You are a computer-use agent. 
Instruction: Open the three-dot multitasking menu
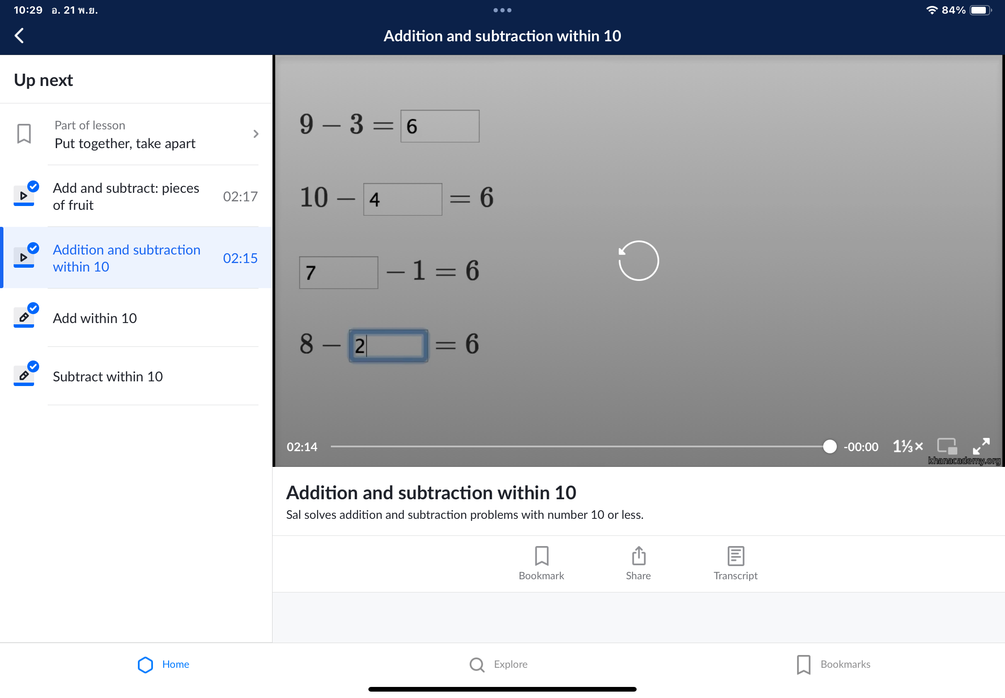(x=502, y=10)
